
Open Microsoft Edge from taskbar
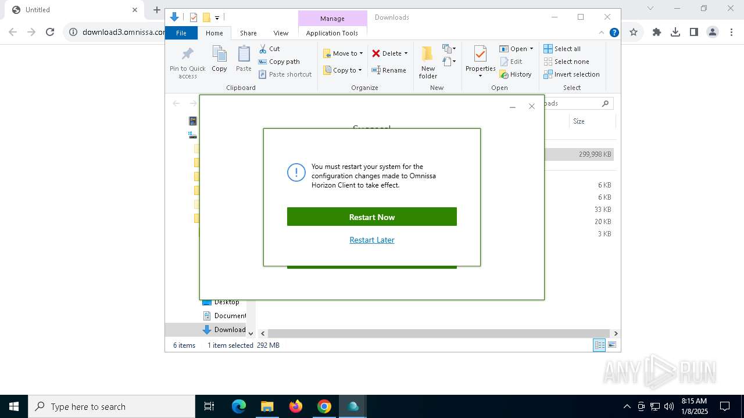tap(239, 406)
